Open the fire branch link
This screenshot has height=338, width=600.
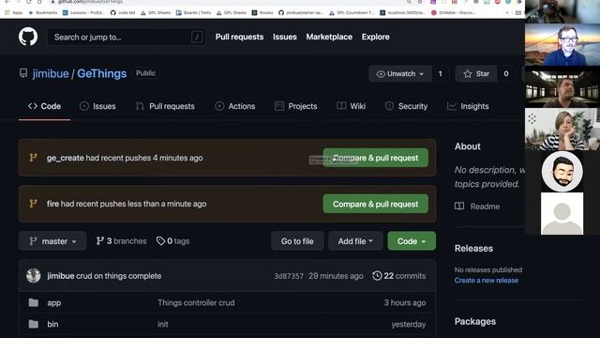[52, 204]
